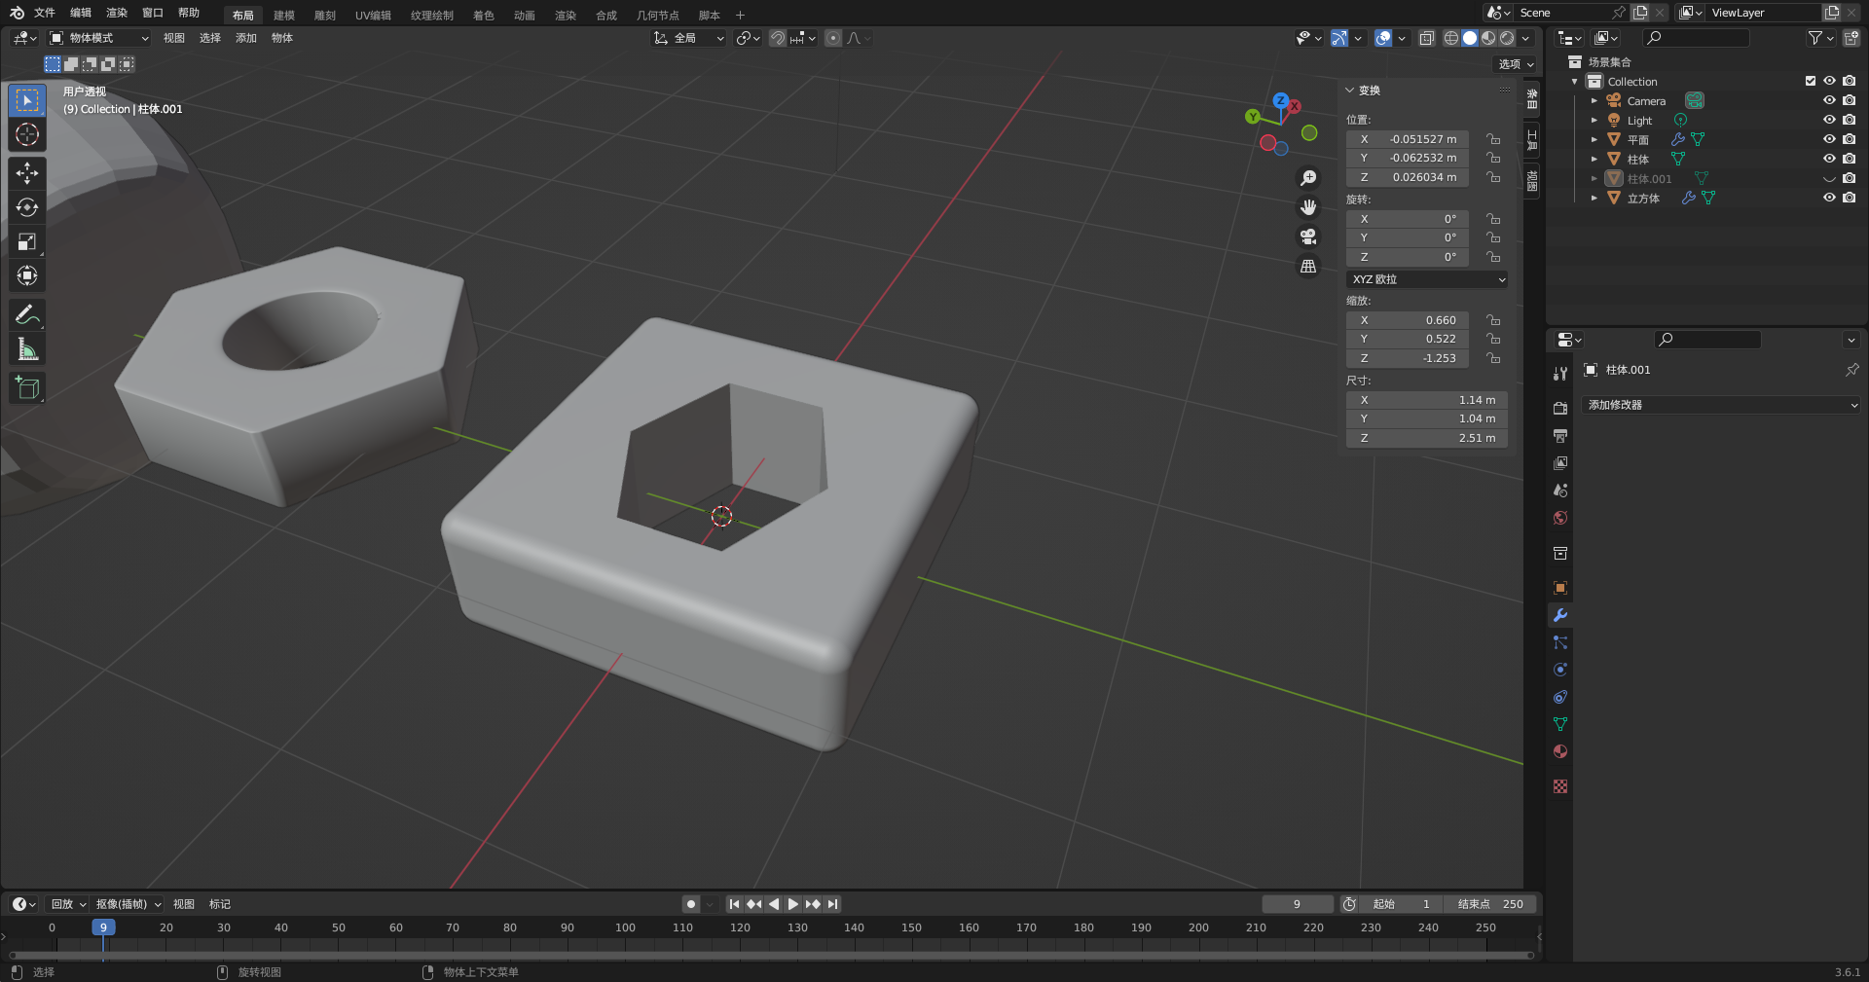
Task: Click 标记 in timeline header
Action: (x=220, y=904)
